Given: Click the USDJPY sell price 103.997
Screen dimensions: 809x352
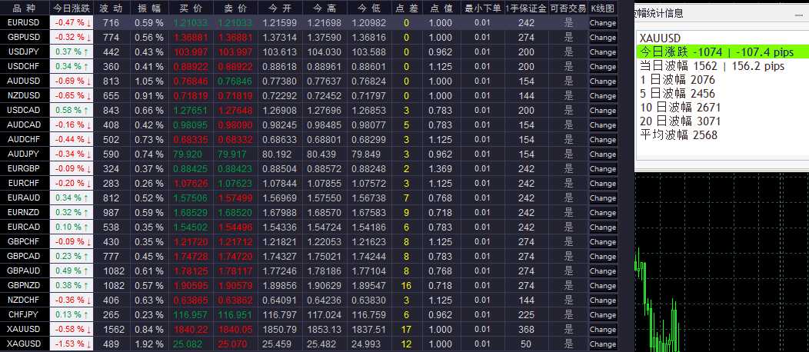Looking at the screenshot, I should click(235, 52).
